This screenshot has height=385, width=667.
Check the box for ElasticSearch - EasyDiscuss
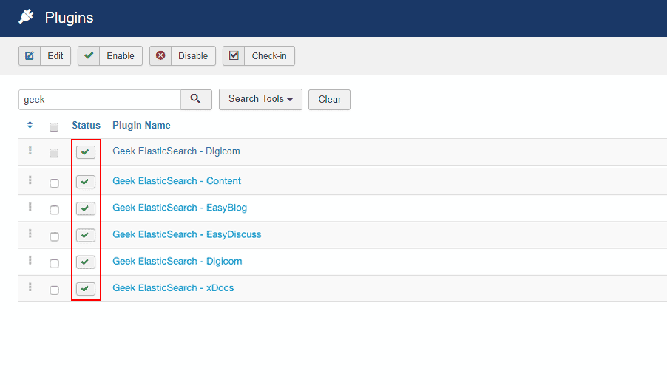point(54,236)
